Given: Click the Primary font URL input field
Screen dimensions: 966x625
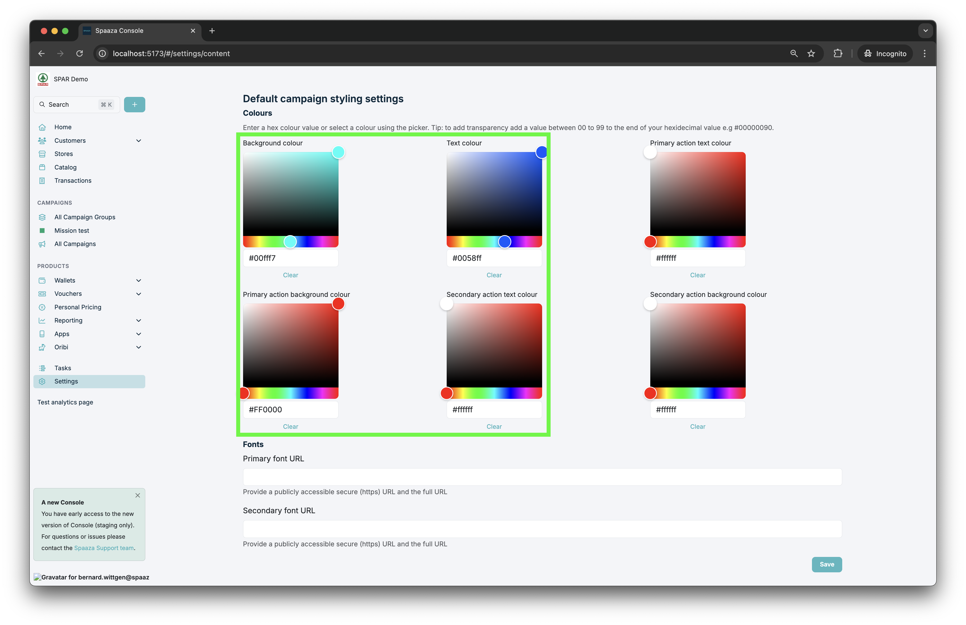Looking at the screenshot, I should [542, 477].
